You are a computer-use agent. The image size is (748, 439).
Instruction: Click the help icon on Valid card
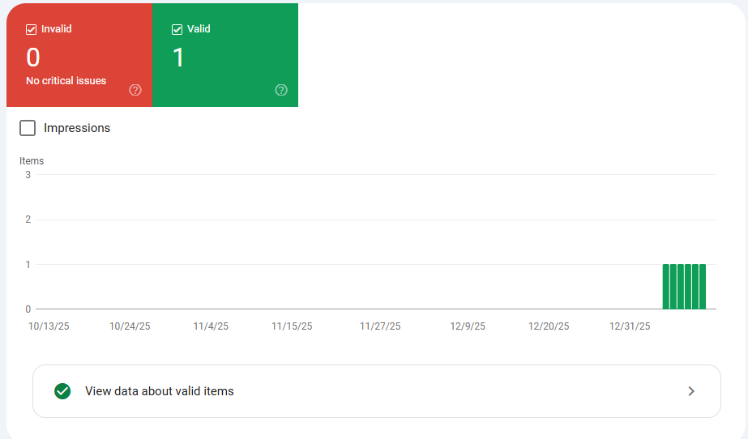281,90
